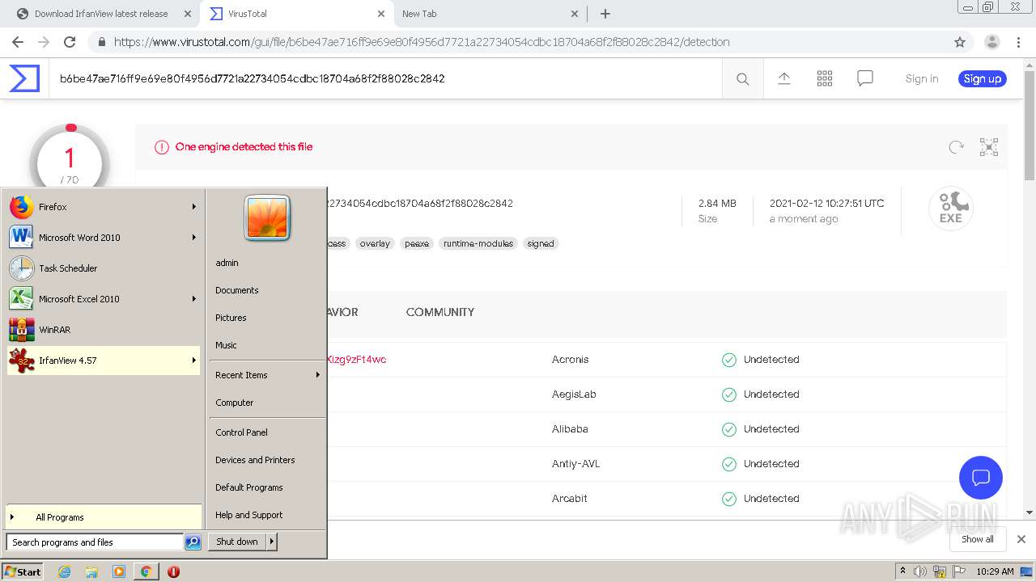Click the Sign up button
Viewport: 1036px width, 582px height.
click(x=983, y=78)
